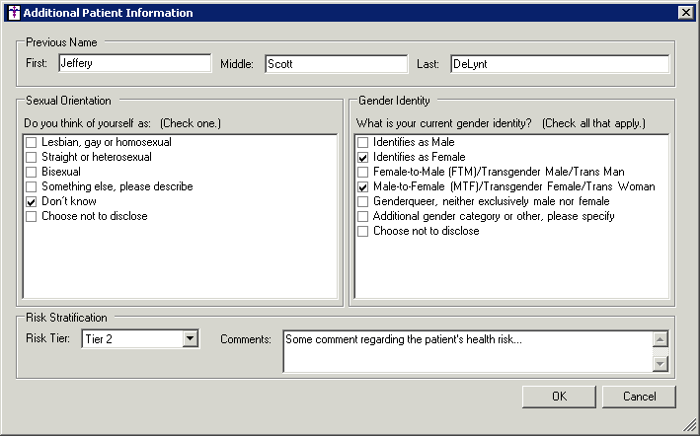
Task: Check Choose not to disclose under Sexual Orientation
Action: click(x=33, y=216)
